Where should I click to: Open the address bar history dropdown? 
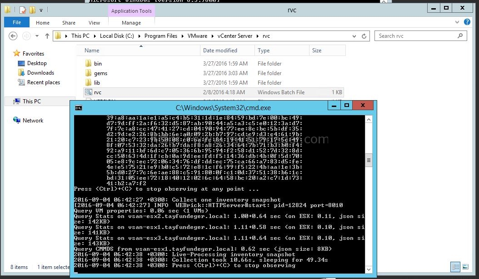[354, 36]
